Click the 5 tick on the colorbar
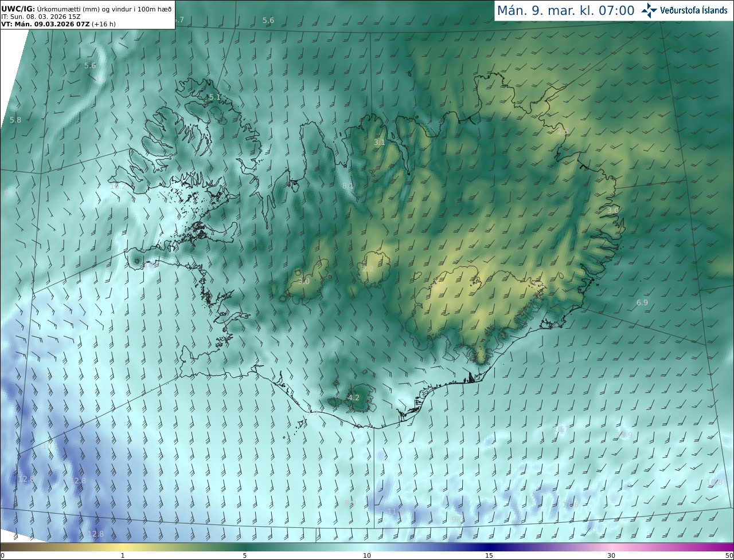The height and width of the screenshot is (560, 734). [245, 555]
